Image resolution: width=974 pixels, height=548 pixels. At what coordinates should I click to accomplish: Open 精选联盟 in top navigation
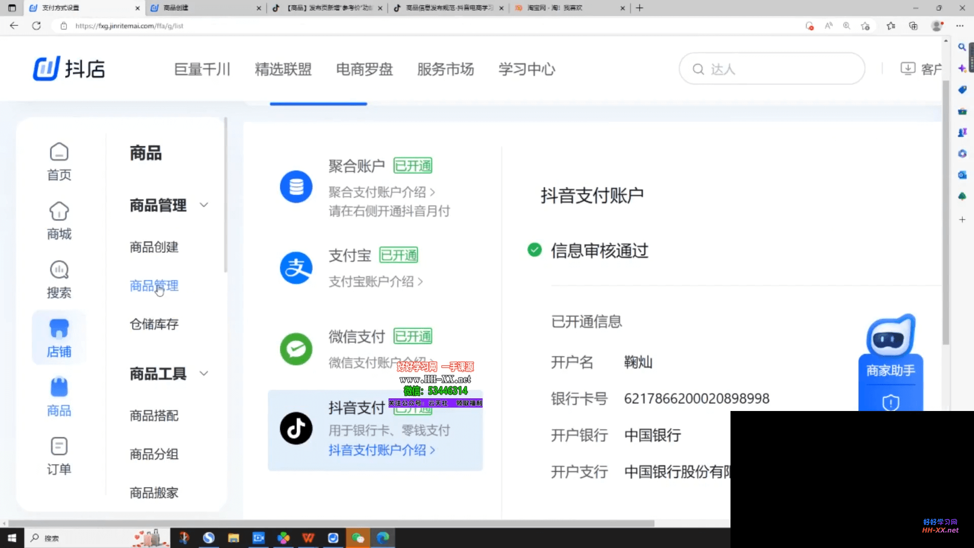[x=284, y=69]
